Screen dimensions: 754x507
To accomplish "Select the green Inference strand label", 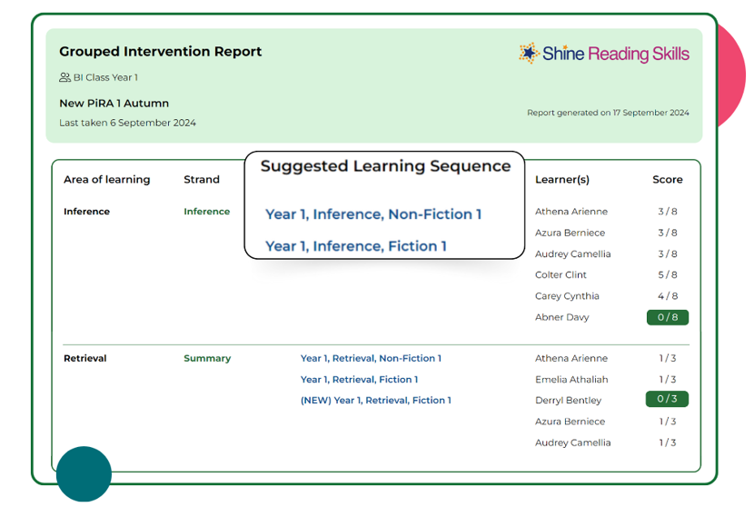I will 206,212.
